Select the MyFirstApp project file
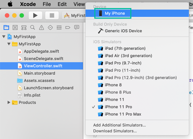The image size is (193, 139). click(x=21, y=37)
